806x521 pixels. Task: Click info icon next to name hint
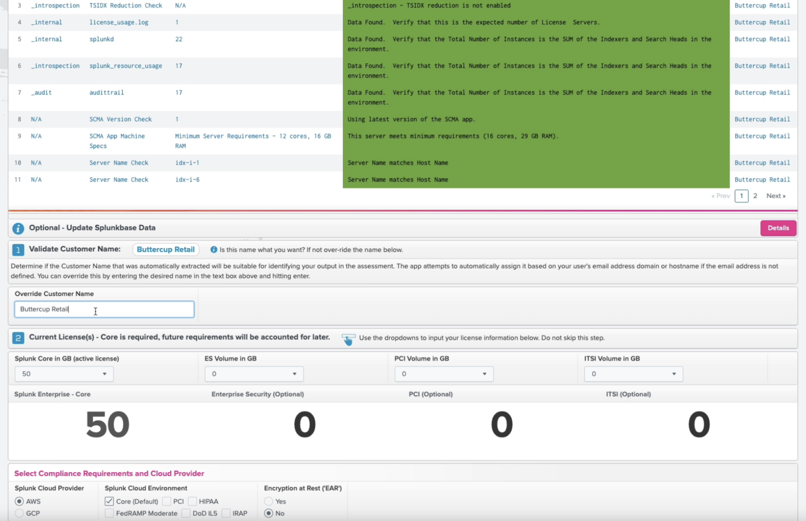pos(214,250)
